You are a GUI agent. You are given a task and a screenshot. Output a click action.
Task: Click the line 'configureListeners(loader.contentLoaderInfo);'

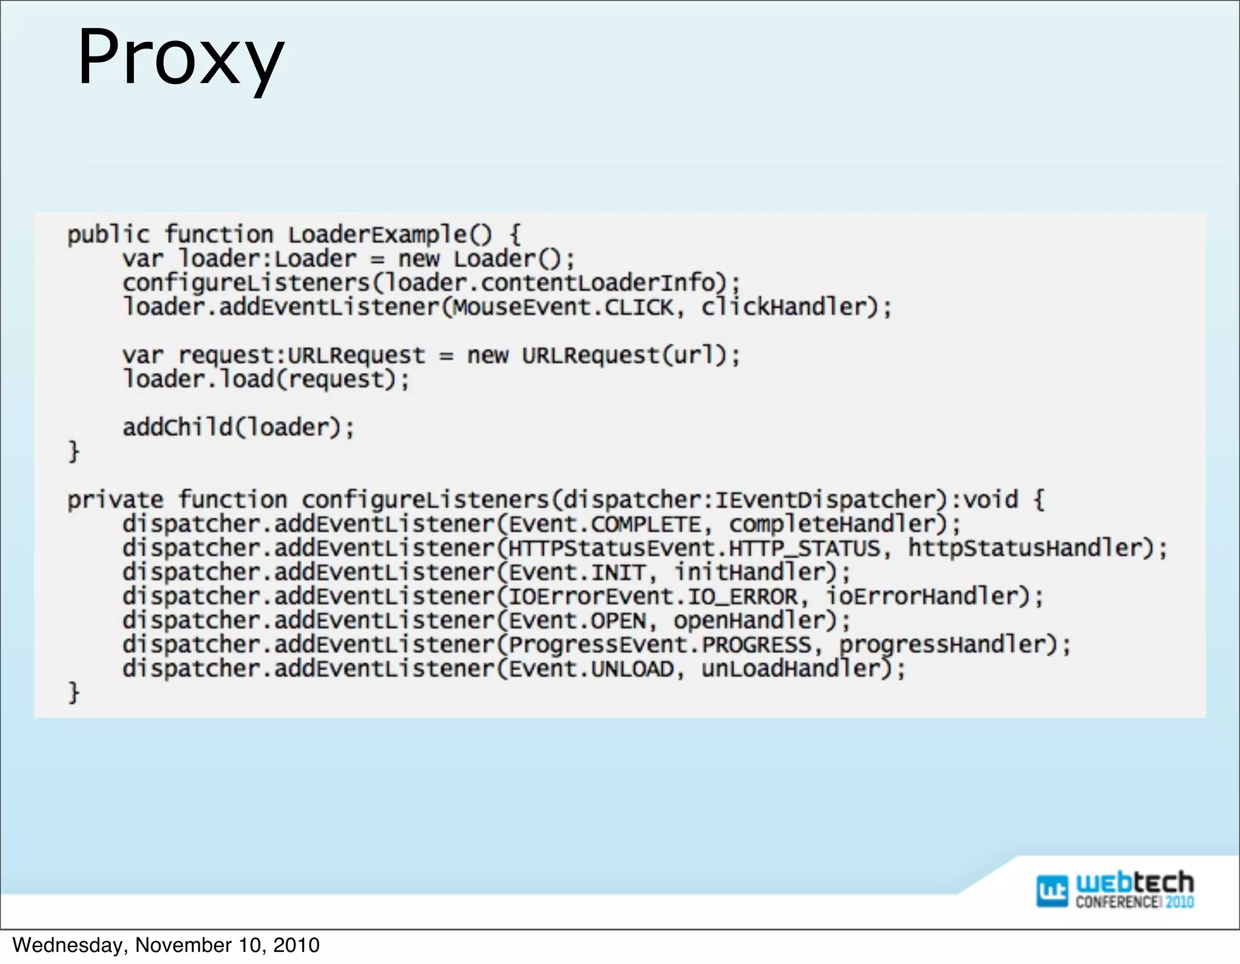tap(432, 283)
